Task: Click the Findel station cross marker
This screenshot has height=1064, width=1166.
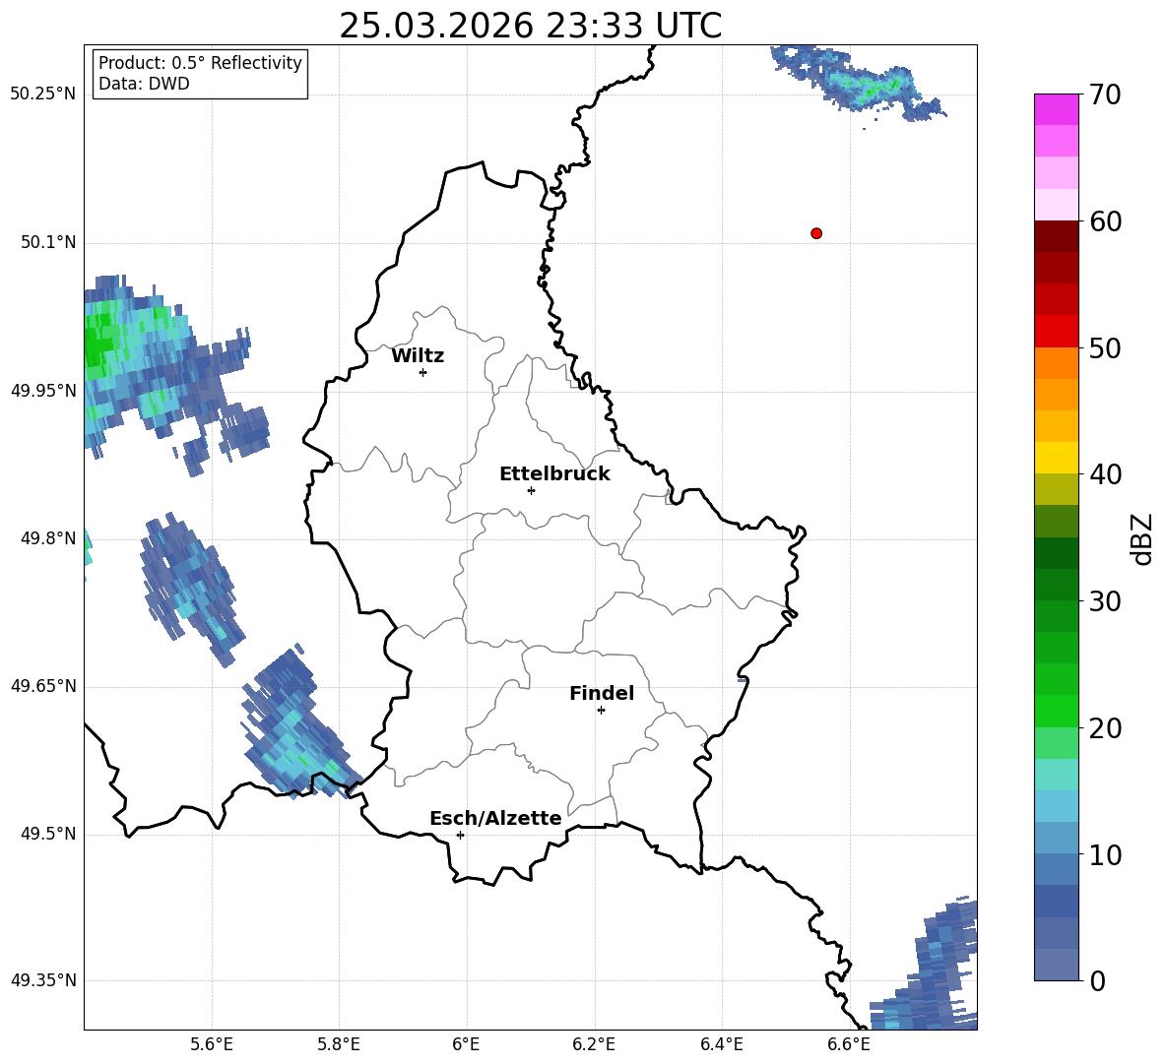Action: (601, 710)
